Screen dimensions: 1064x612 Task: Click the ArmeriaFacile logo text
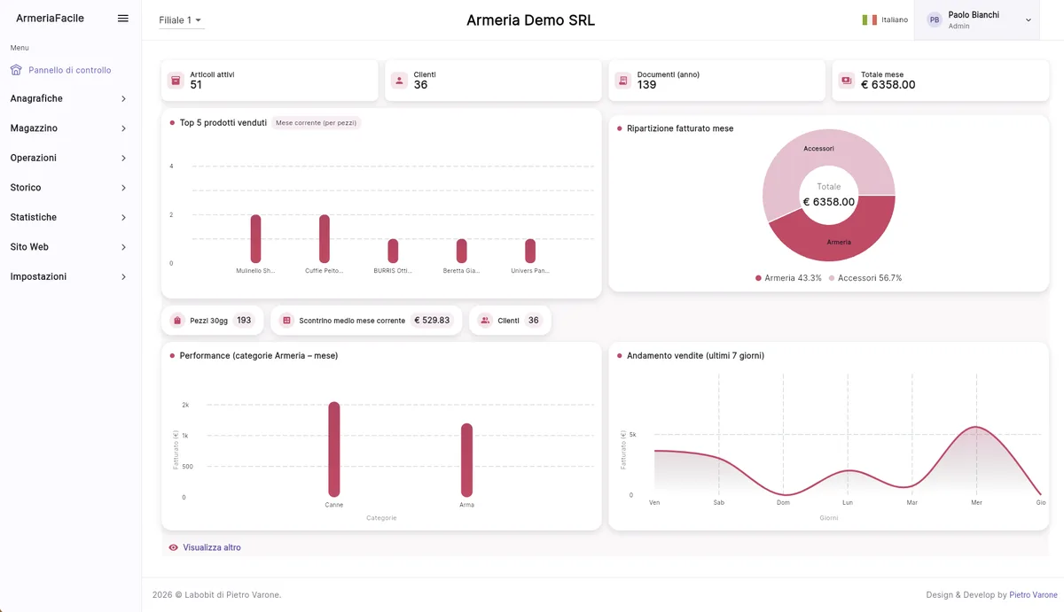(x=51, y=19)
